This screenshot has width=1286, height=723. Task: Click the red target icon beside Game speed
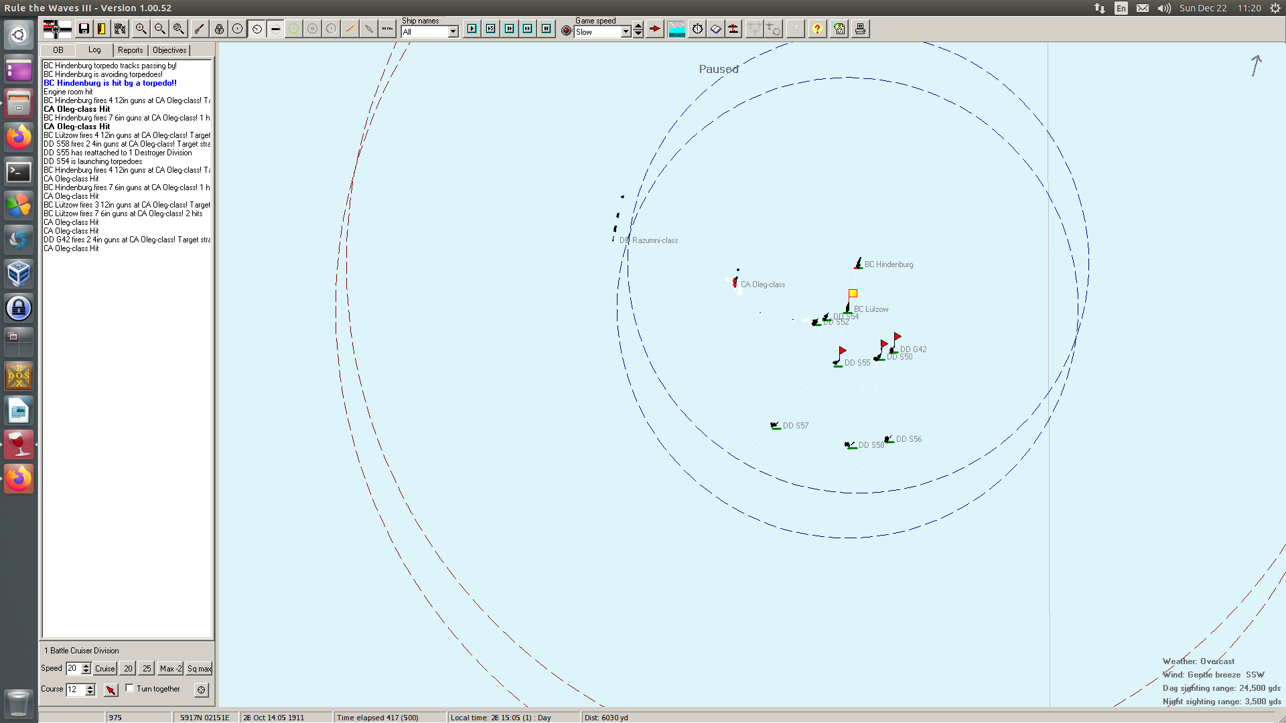(x=567, y=31)
